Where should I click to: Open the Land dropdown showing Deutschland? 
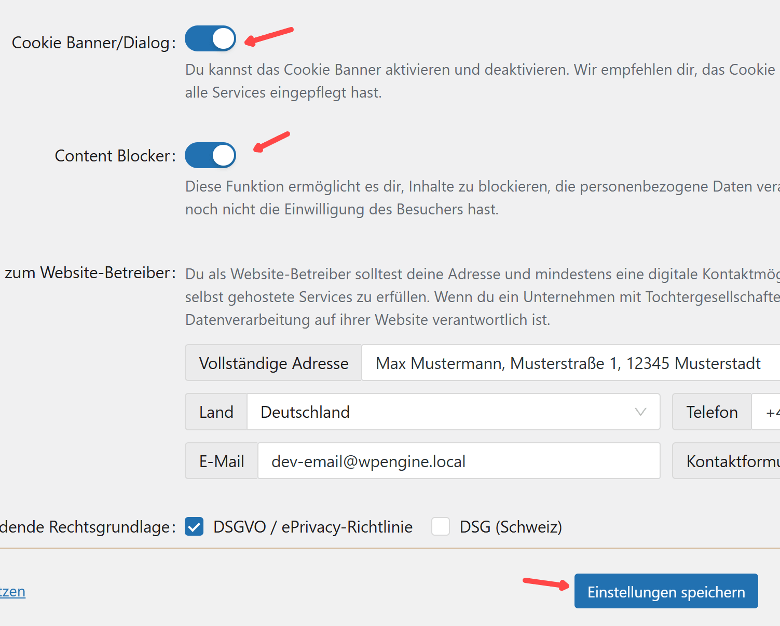(x=446, y=412)
